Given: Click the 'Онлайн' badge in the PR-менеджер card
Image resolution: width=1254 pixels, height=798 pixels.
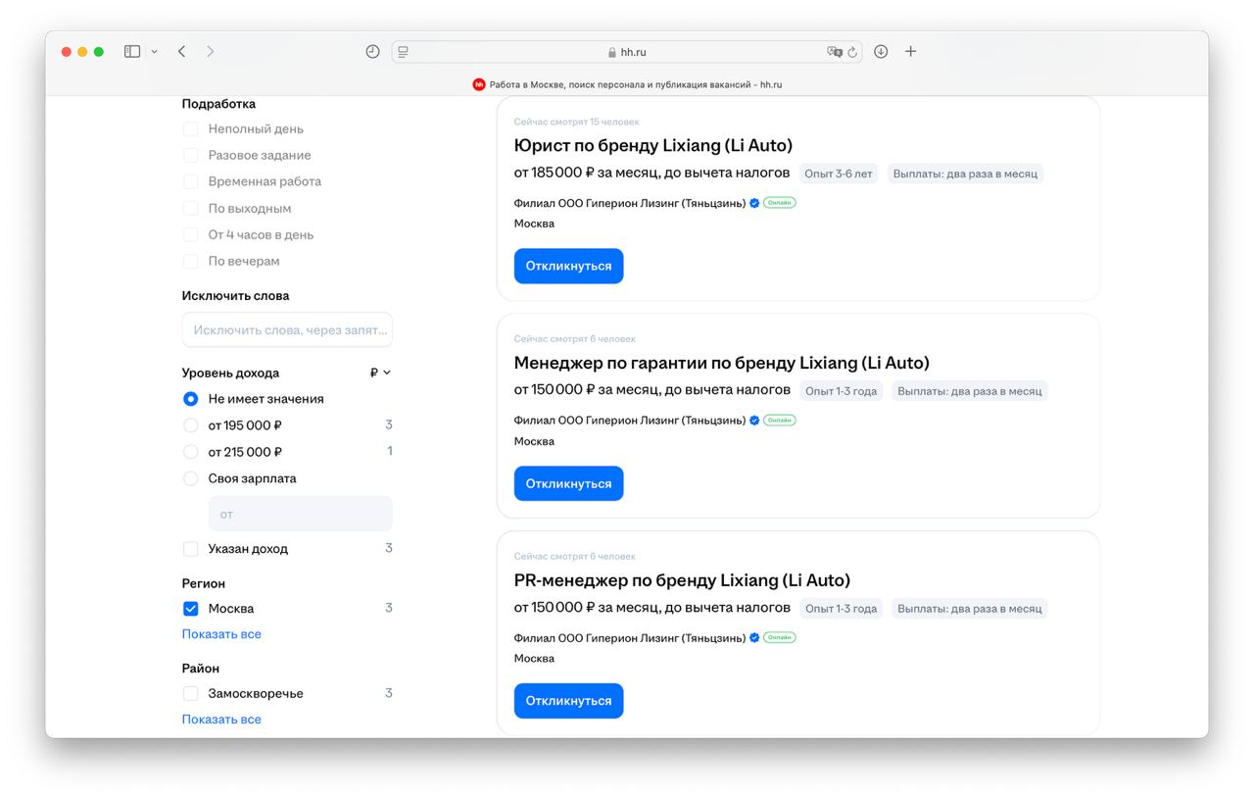Looking at the screenshot, I should pyautogui.click(x=780, y=638).
